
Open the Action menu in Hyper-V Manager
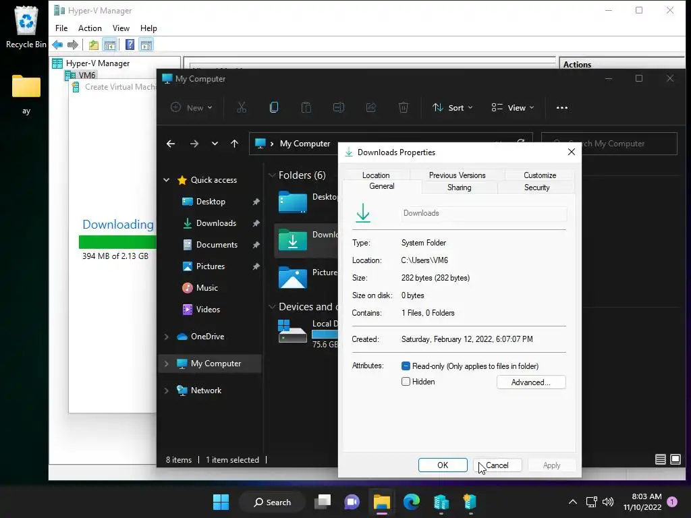click(x=90, y=28)
